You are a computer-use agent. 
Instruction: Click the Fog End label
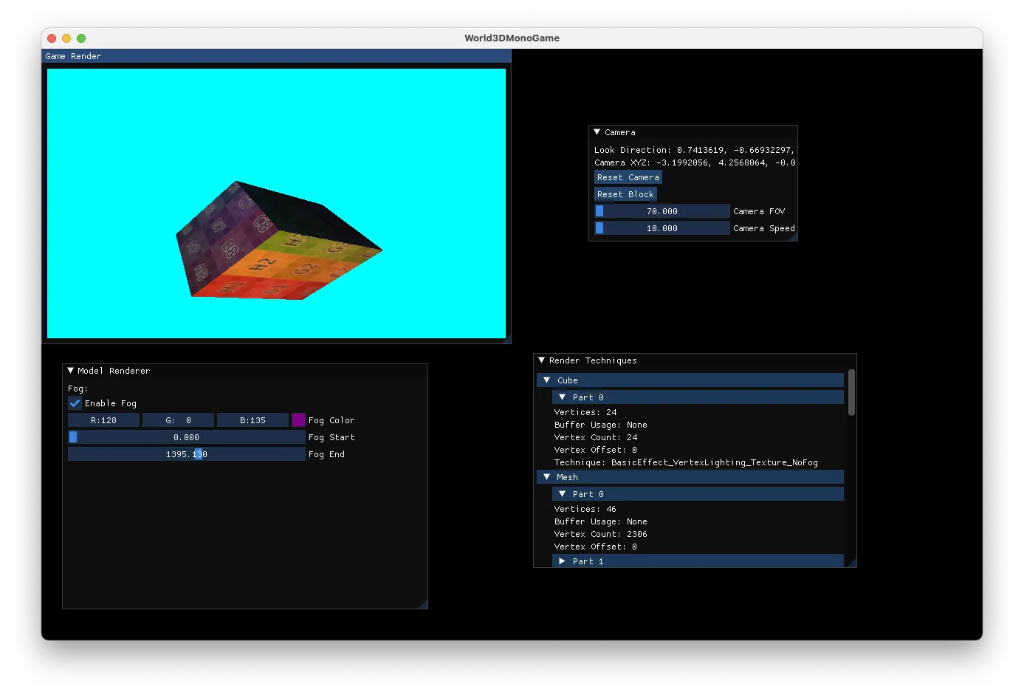click(326, 454)
